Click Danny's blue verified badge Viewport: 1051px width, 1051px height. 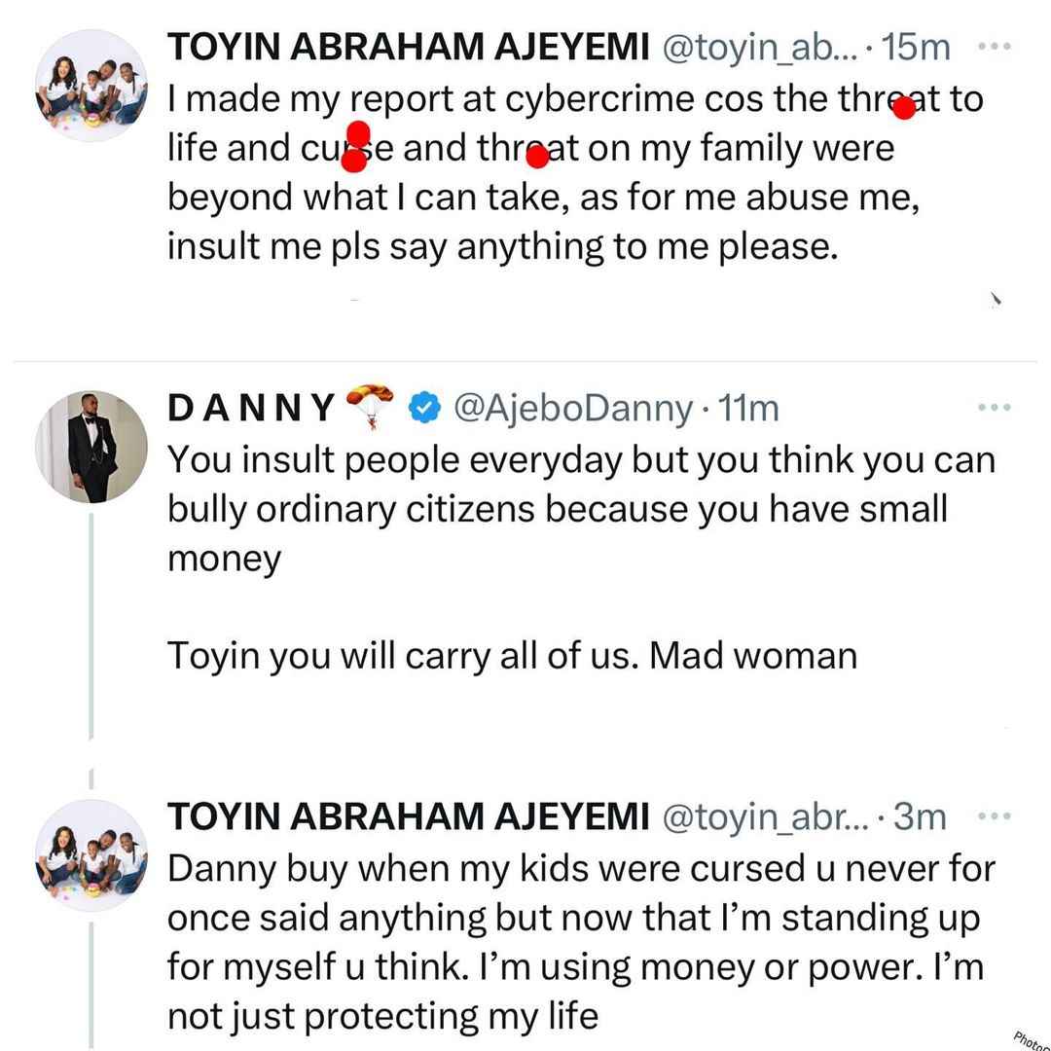424,407
